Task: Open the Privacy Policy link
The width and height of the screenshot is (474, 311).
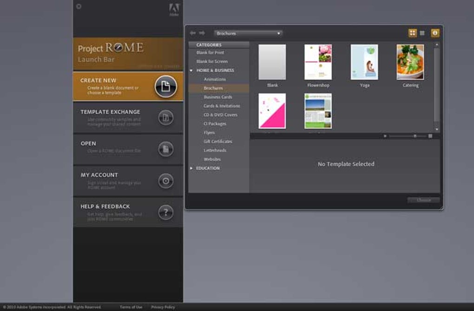Action: pos(163,307)
